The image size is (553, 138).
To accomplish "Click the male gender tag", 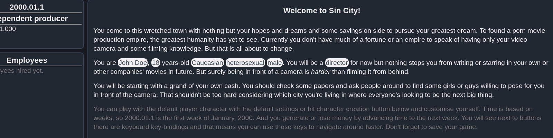I will tap(275, 63).
